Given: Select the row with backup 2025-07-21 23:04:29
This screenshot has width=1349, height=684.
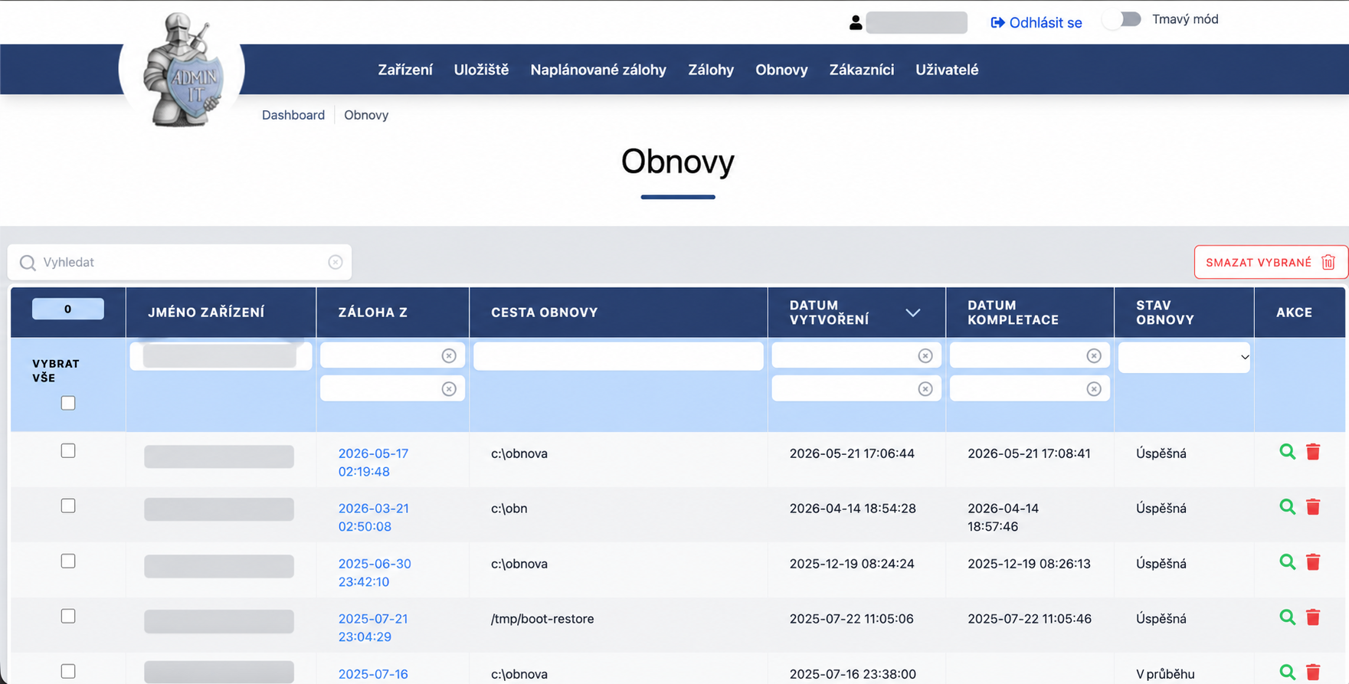Looking at the screenshot, I should tap(68, 617).
